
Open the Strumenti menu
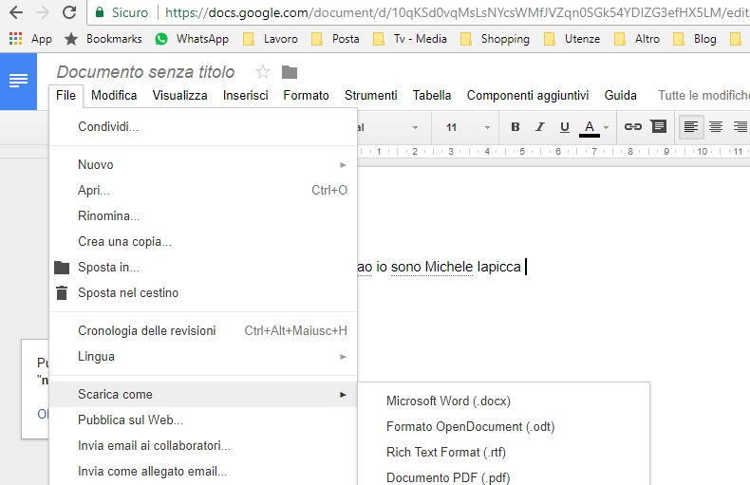pyautogui.click(x=370, y=95)
